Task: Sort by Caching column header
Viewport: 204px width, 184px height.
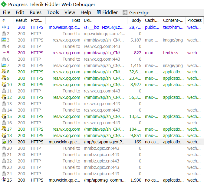Action: coord(152,20)
